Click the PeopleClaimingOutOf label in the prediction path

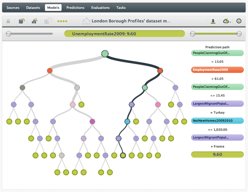pyautogui.click(x=217, y=53)
